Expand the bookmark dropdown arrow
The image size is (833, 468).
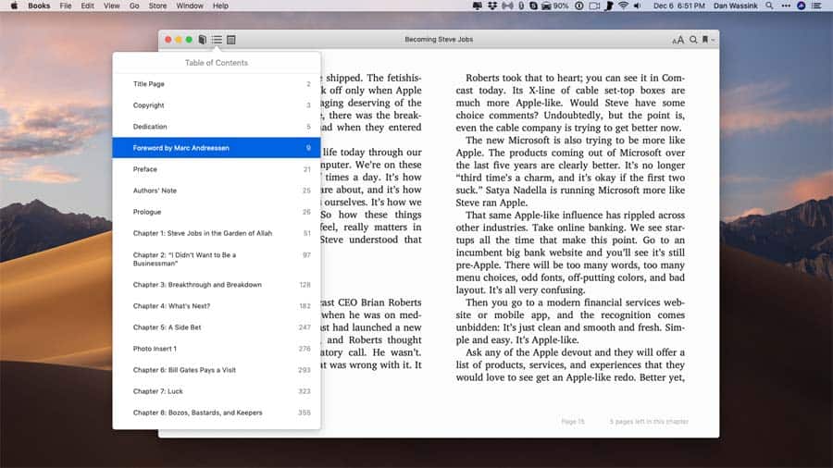(x=711, y=41)
